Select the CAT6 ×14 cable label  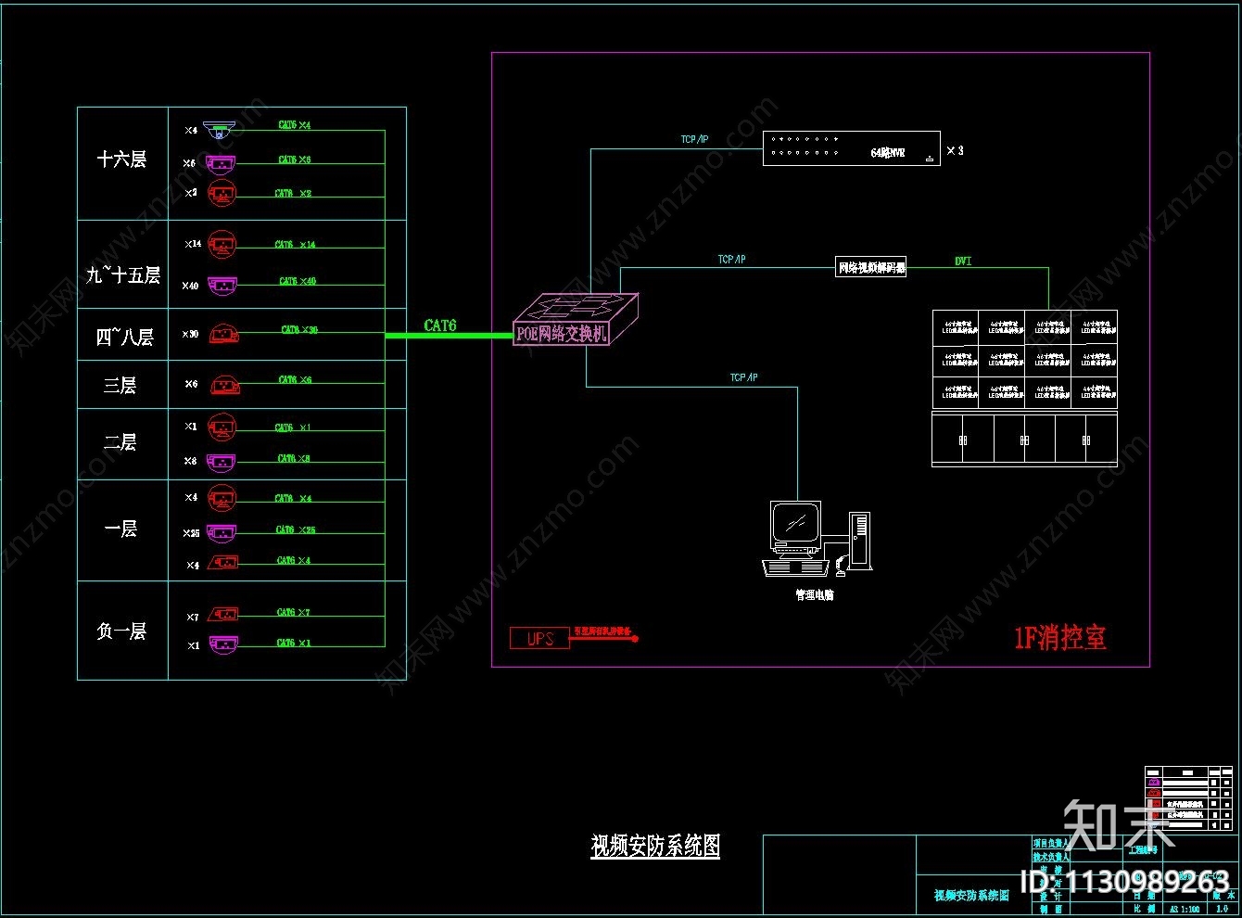295,244
